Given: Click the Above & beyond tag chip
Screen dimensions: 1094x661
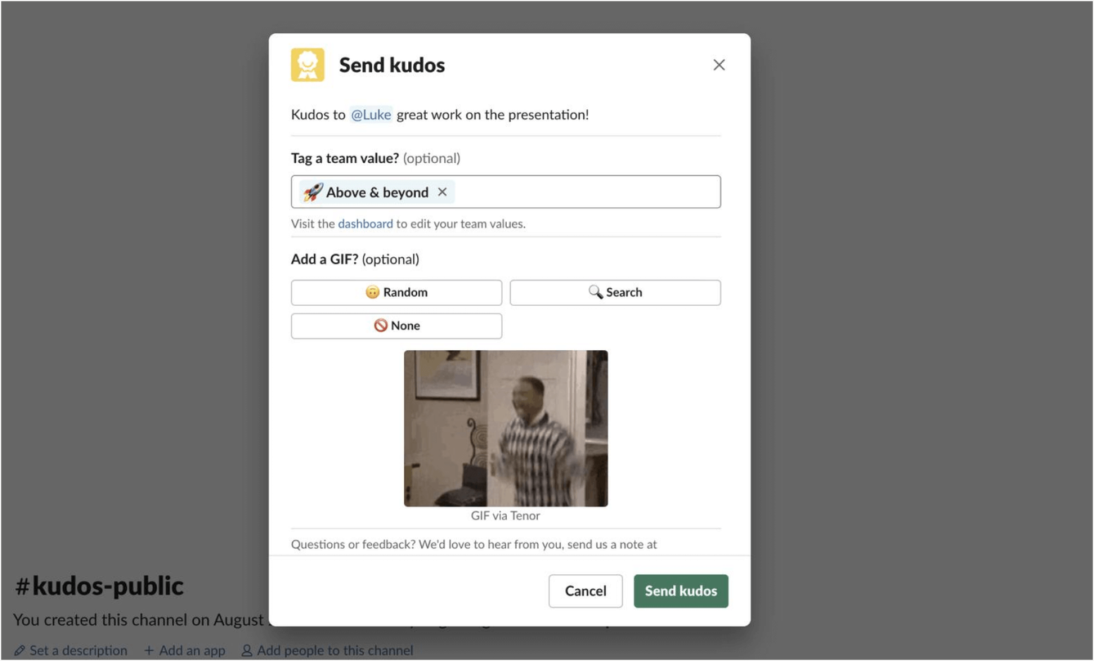Looking at the screenshot, I should (376, 192).
